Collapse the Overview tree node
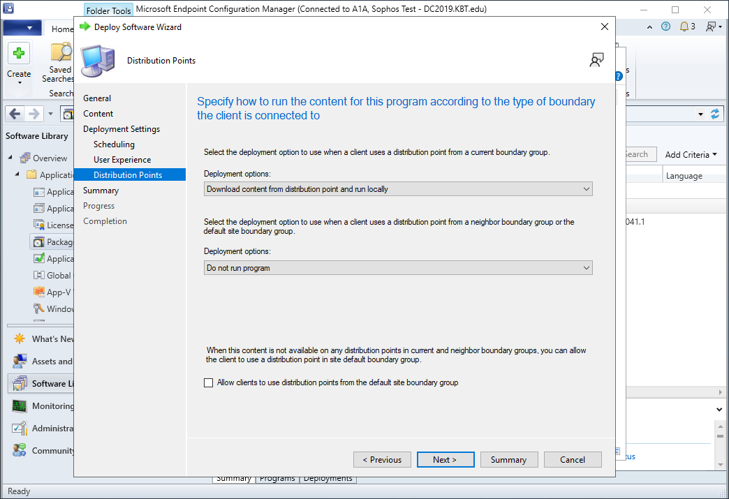 point(10,158)
